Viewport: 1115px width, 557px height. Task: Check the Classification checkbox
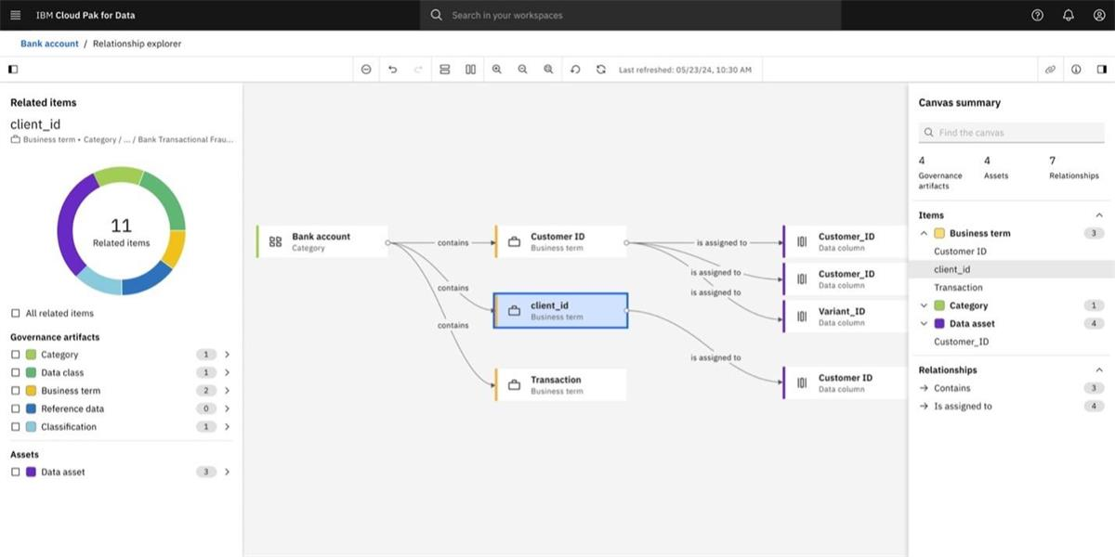coord(15,427)
